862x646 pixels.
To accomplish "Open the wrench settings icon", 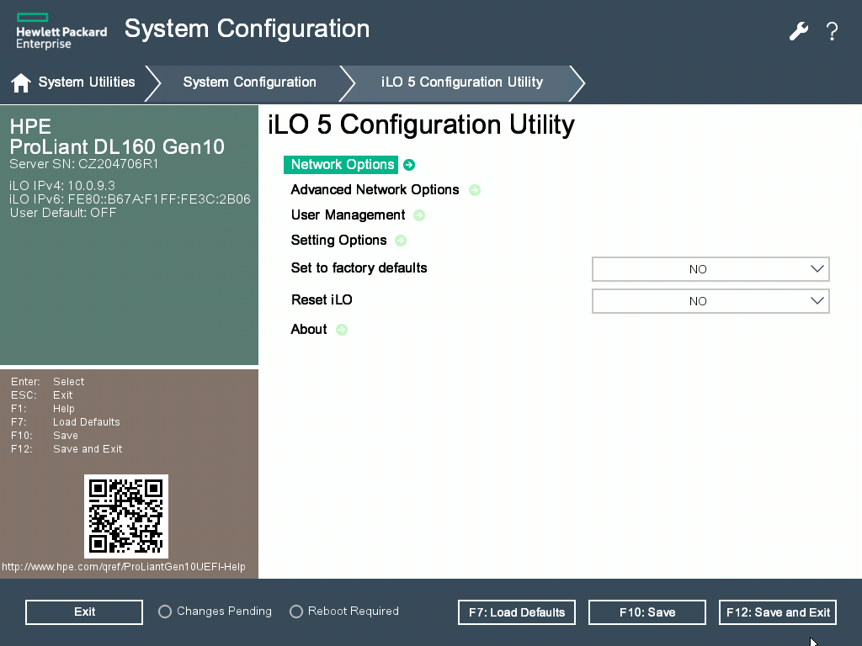I will [799, 31].
